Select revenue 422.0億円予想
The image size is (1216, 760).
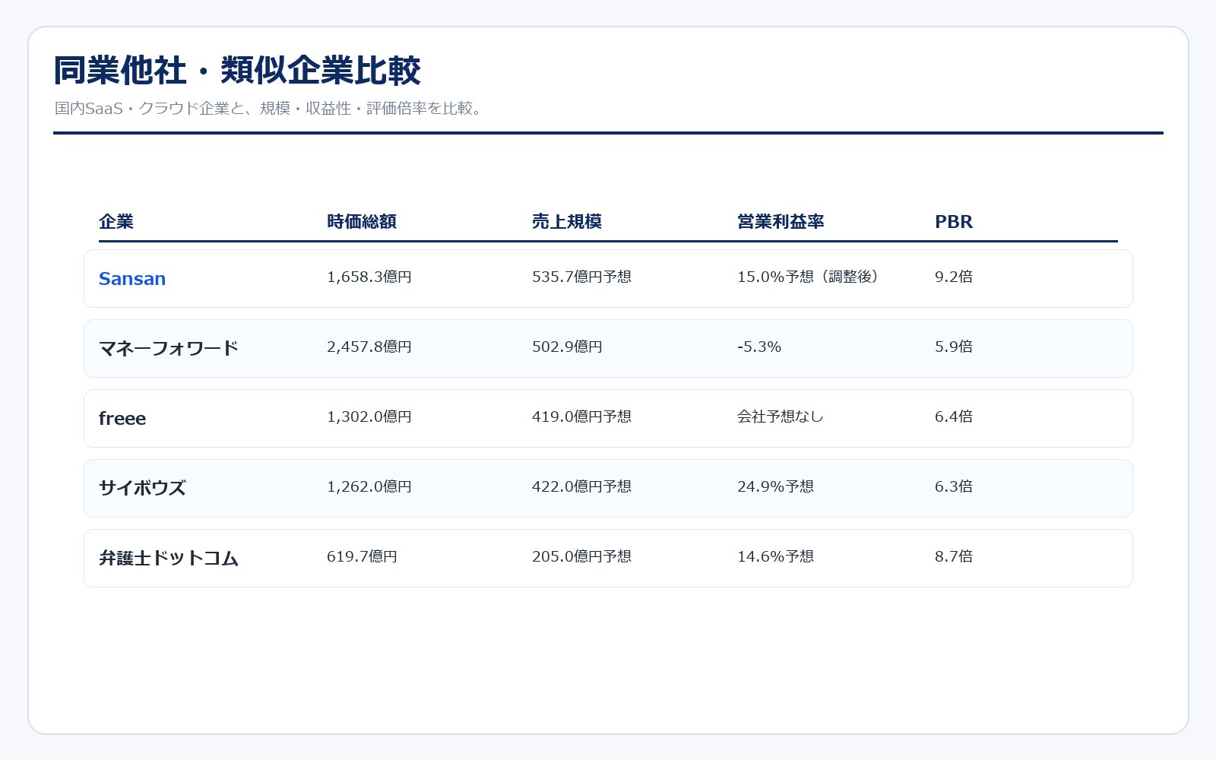(581, 486)
